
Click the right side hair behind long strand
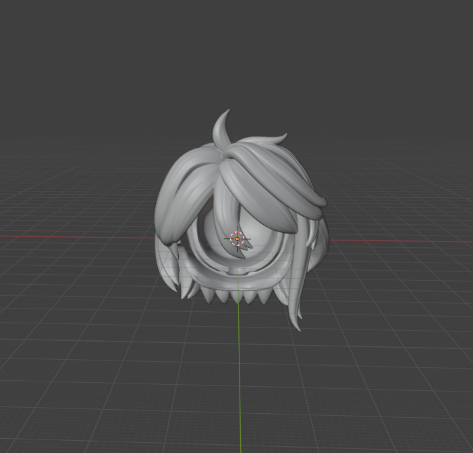click(x=320, y=236)
